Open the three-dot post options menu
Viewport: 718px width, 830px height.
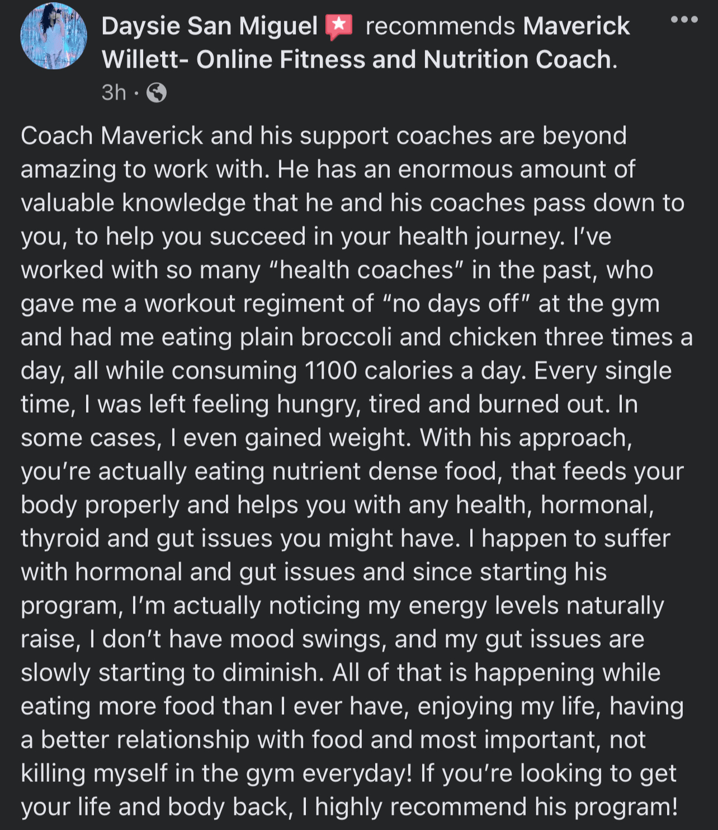(x=684, y=20)
